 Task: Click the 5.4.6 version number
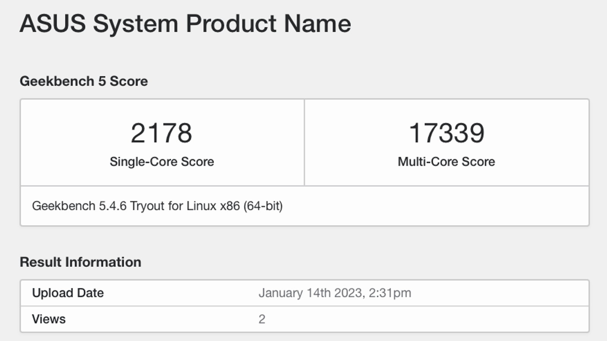[113, 206]
